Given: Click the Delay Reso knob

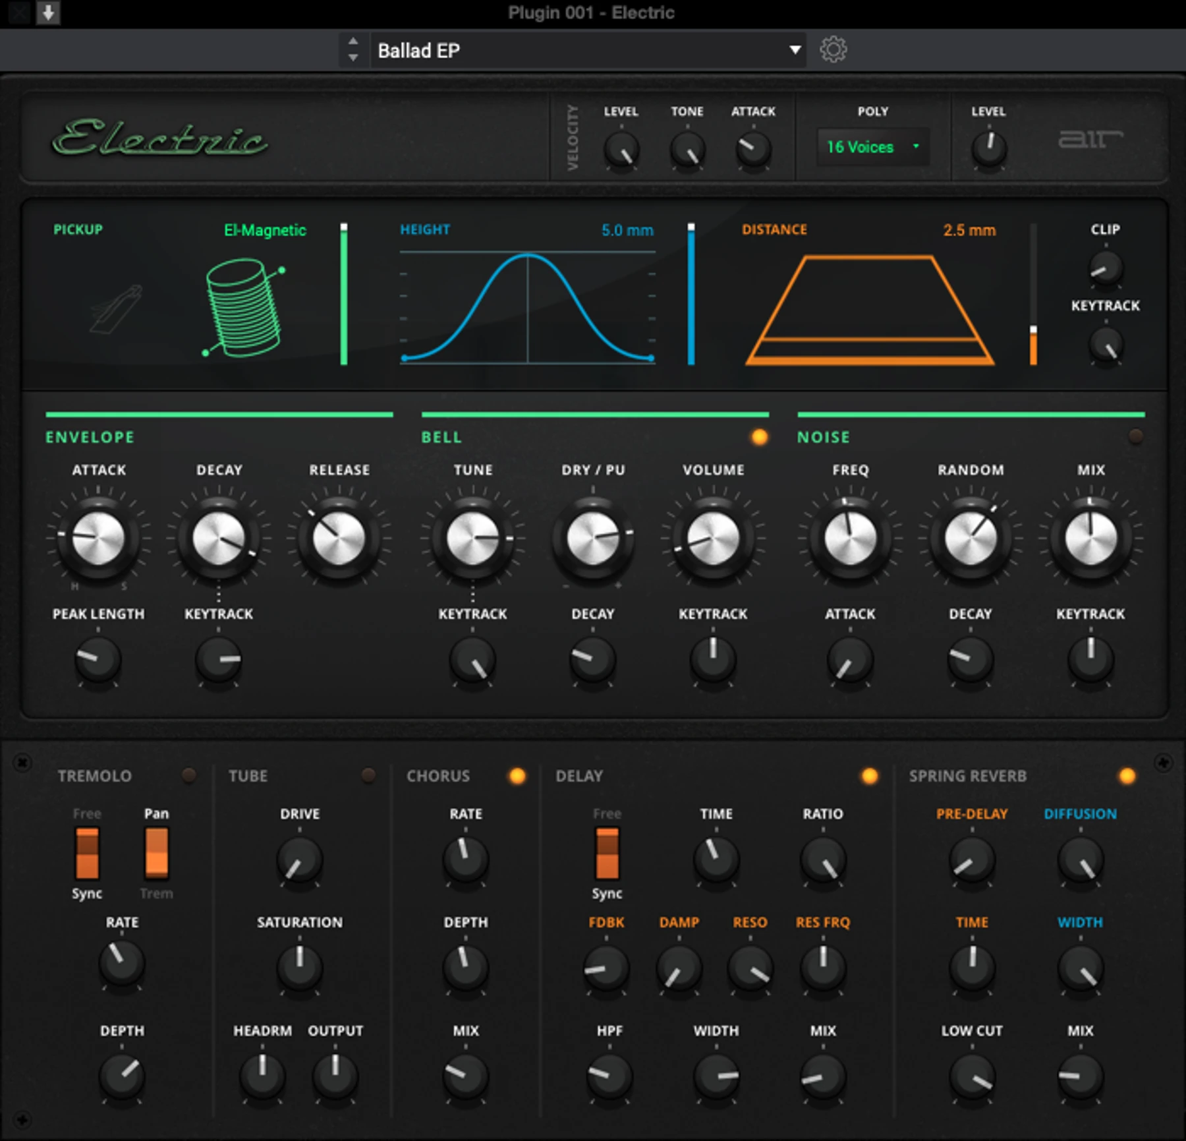Looking at the screenshot, I should [x=750, y=968].
